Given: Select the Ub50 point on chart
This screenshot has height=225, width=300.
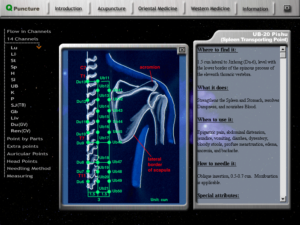Looking at the screenshot, I should 109,191.
